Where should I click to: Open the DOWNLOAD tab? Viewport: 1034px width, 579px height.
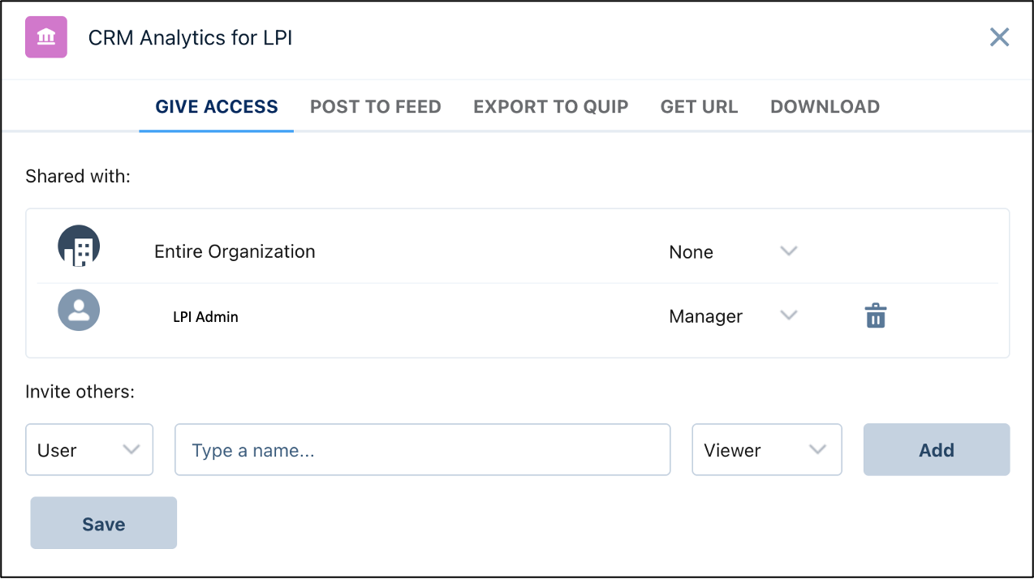(825, 106)
